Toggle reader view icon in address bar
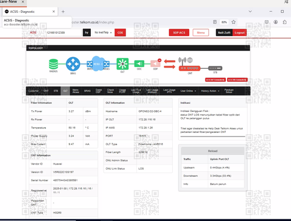The height and width of the screenshot is (221, 291). 215,22
